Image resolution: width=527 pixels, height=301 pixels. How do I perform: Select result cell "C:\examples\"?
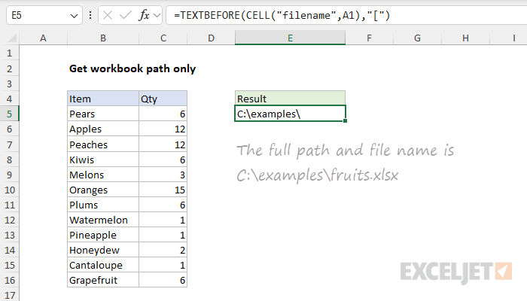[x=290, y=114]
